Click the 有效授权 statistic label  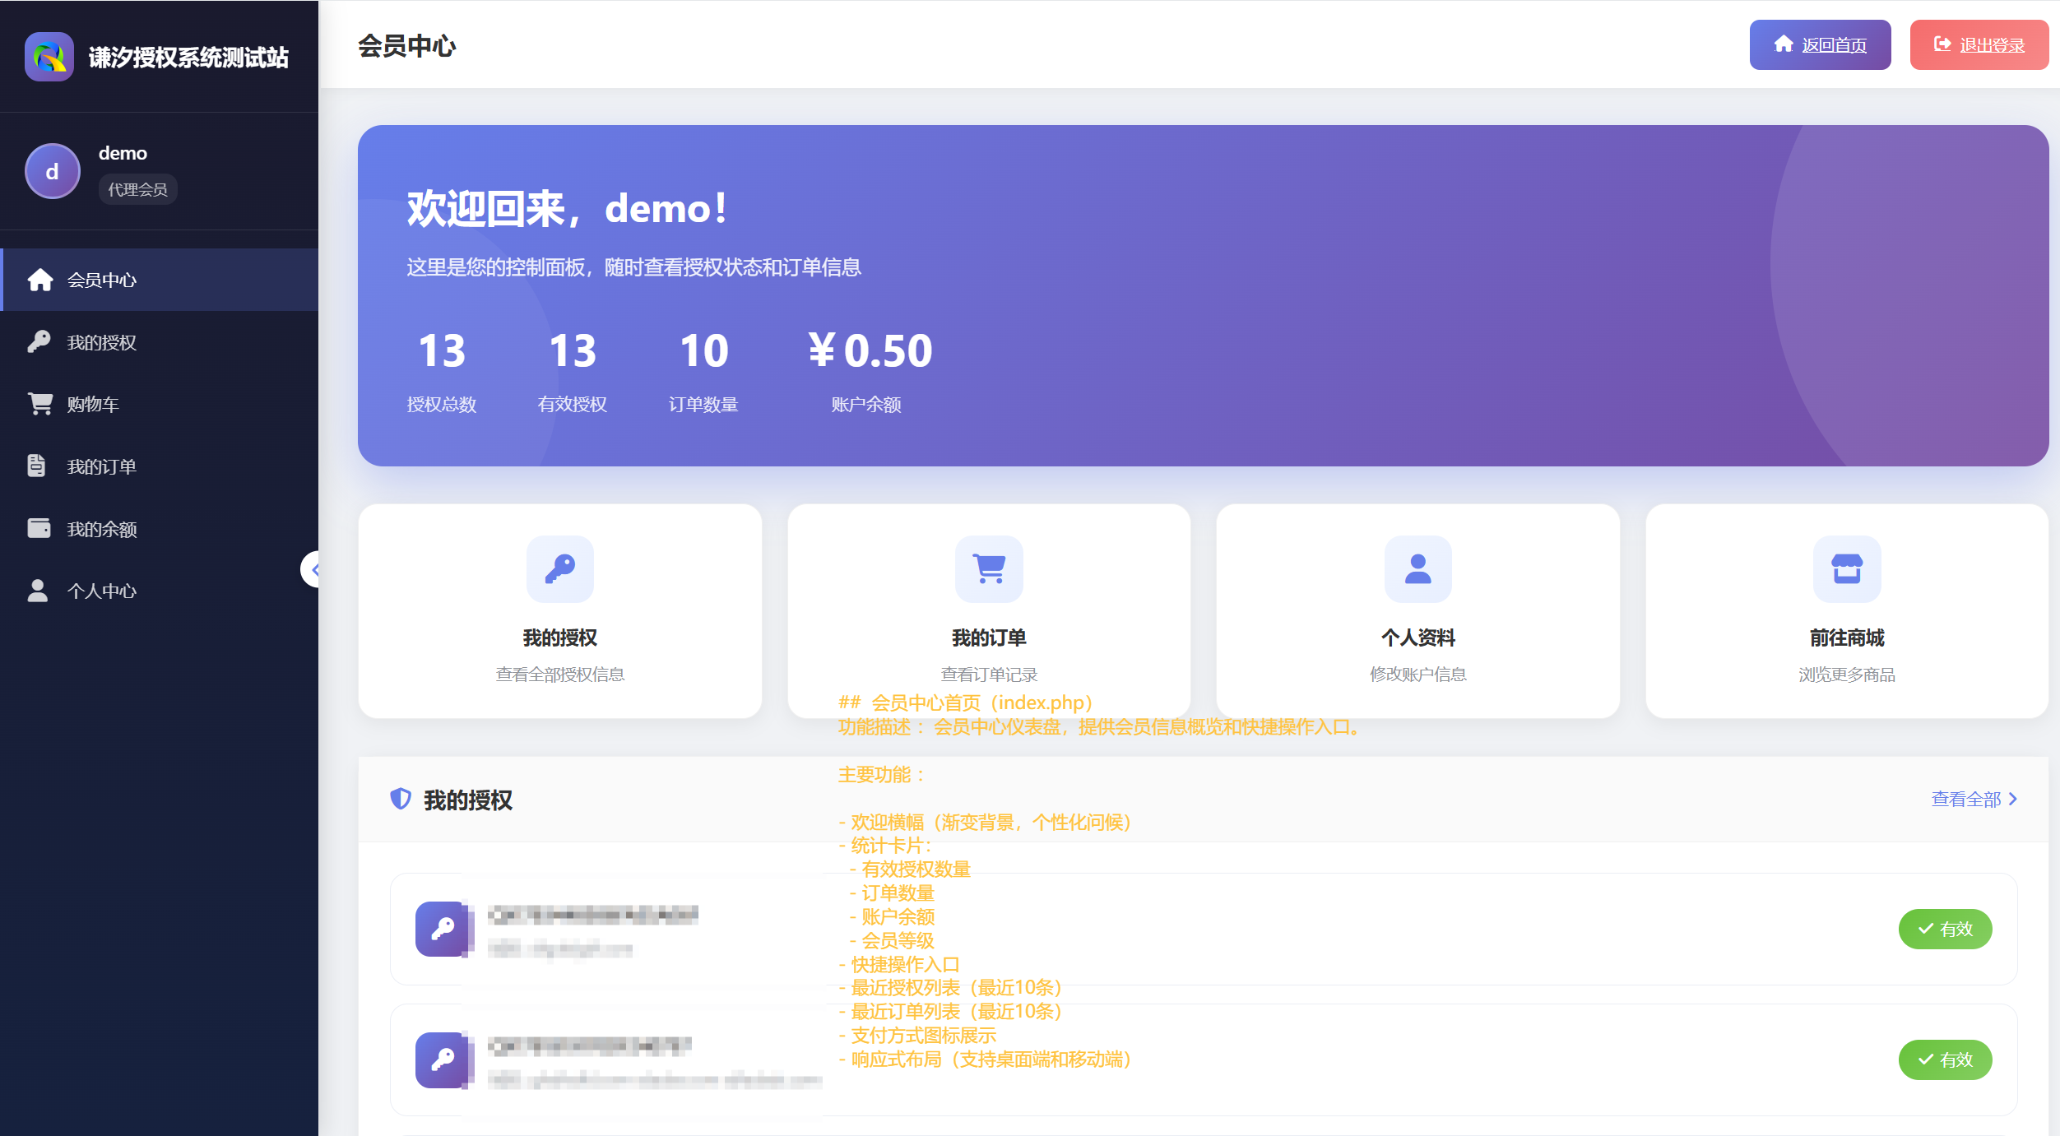[573, 404]
